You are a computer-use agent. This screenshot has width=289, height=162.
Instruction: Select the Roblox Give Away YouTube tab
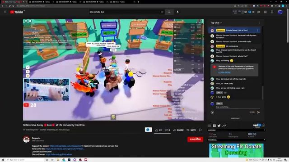tap(14, 2)
